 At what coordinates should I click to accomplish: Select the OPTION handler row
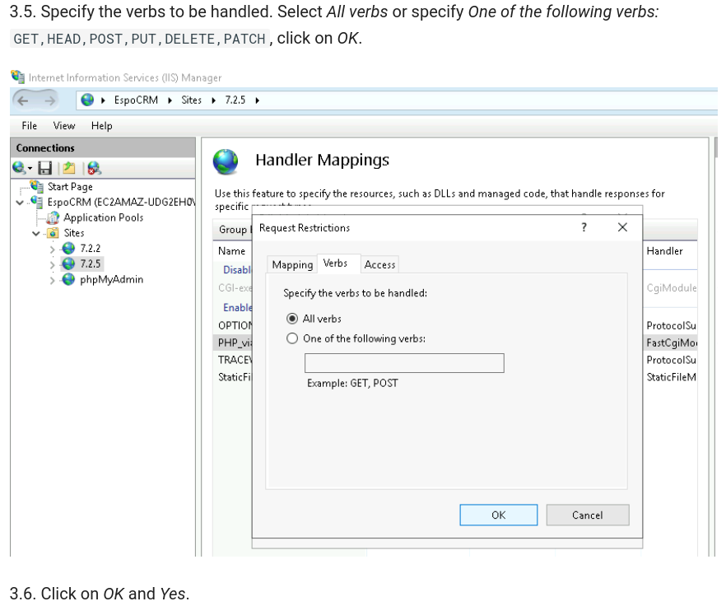pyautogui.click(x=235, y=326)
